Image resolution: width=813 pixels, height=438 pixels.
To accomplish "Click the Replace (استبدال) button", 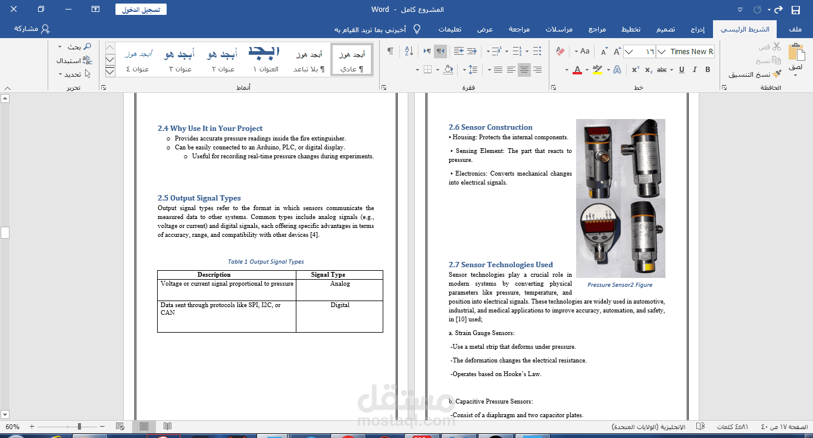I will (74, 61).
